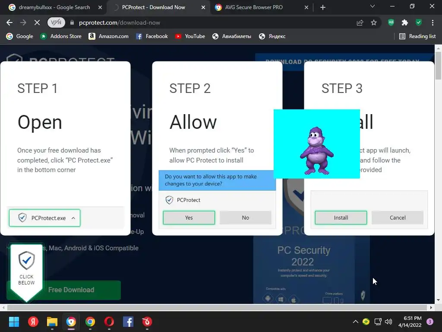Viewport: 442px width, 332px height.
Task: Open the extensions puzzle icon
Action: [405, 22]
